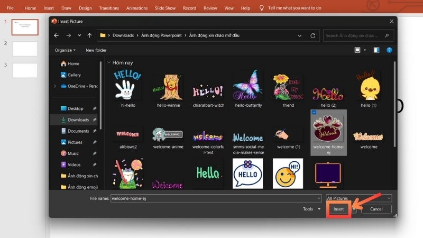The width and height of the screenshot is (423, 238).
Task: Select slide 2 thumbnail in PowerPoint
Action: pos(25,49)
